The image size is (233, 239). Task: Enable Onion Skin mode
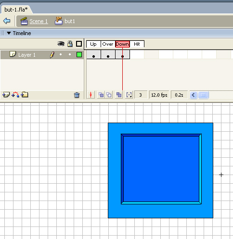point(101,95)
